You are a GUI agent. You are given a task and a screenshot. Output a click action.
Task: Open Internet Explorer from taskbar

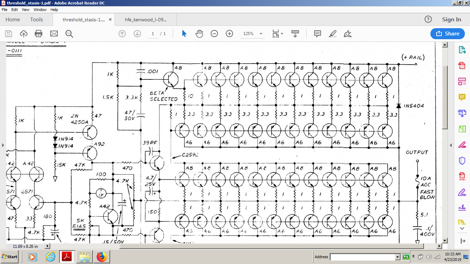(x=50, y=257)
